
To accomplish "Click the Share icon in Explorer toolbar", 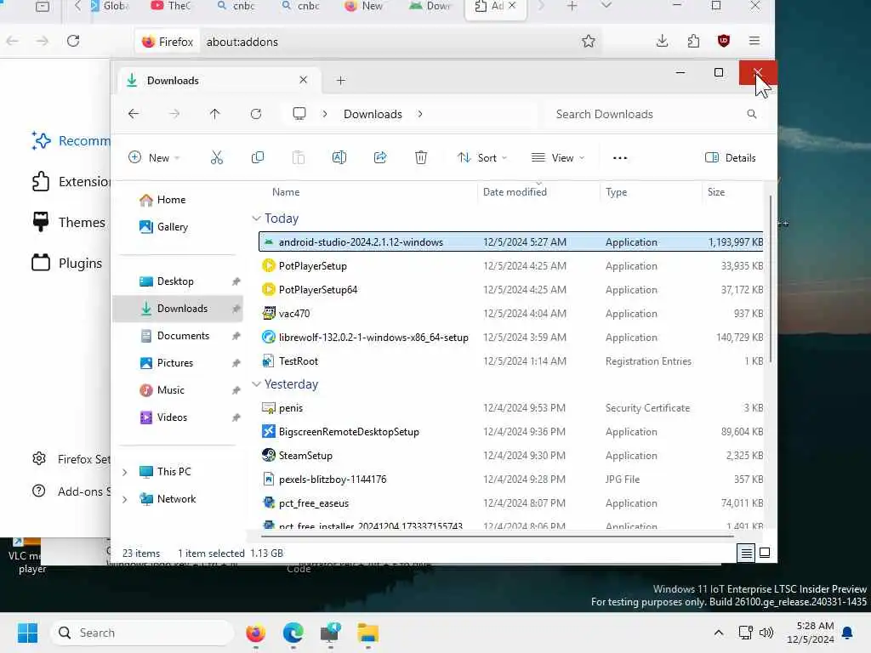I will click(380, 157).
